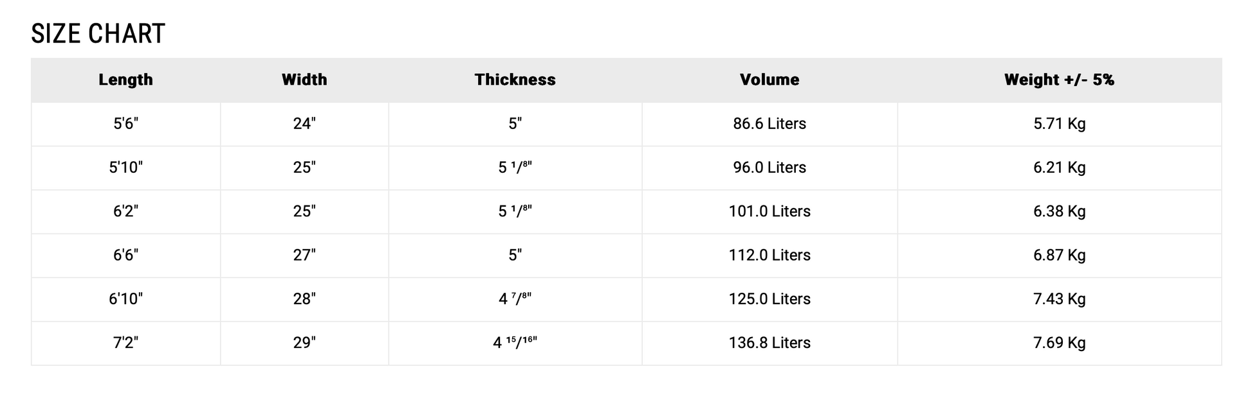Select the Volume column header
The height and width of the screenshot is (407, 1252).
pos(769,80)
